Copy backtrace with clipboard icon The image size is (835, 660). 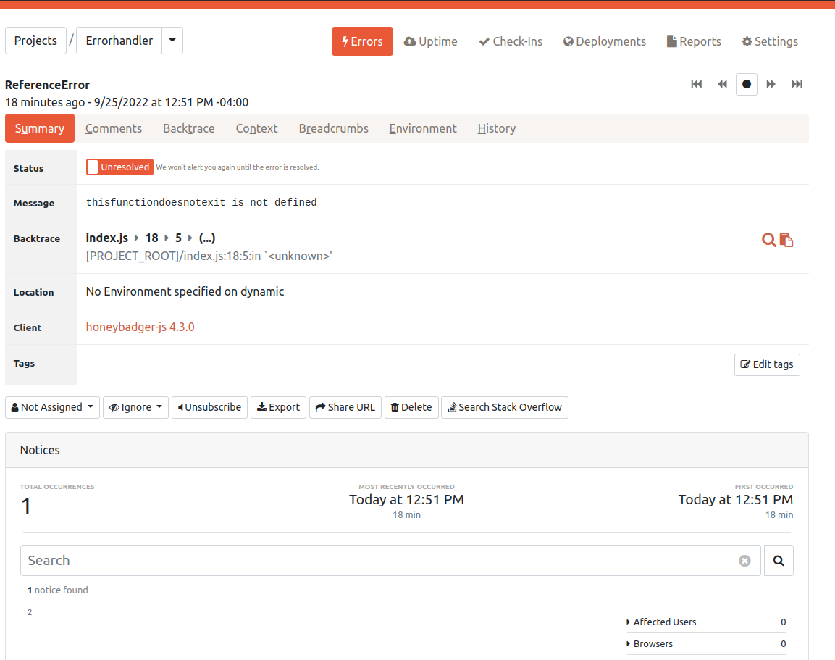[x=786, y=240]
